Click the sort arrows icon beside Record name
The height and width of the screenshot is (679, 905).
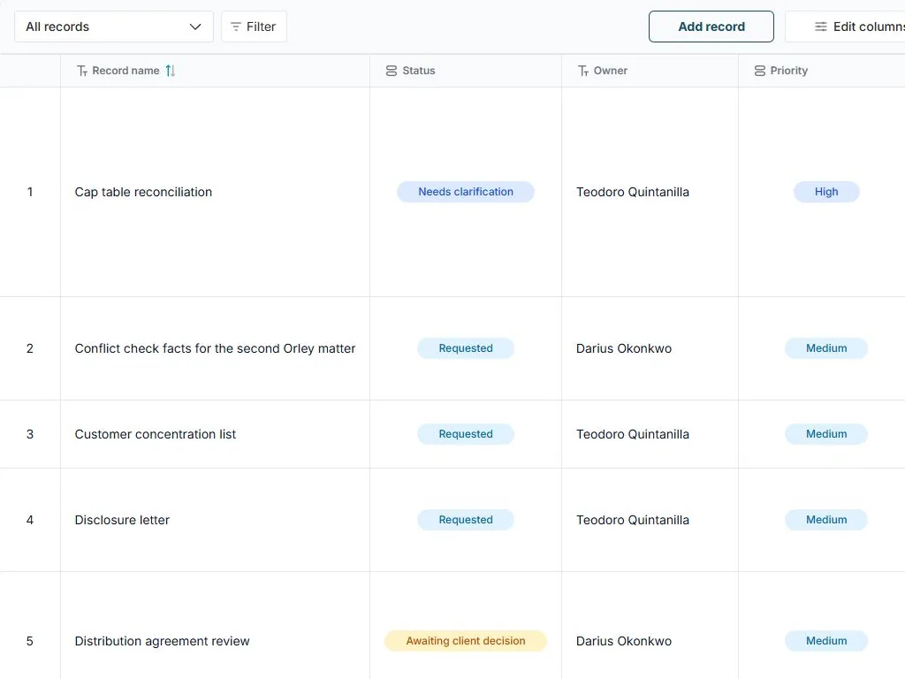(171, 71)
